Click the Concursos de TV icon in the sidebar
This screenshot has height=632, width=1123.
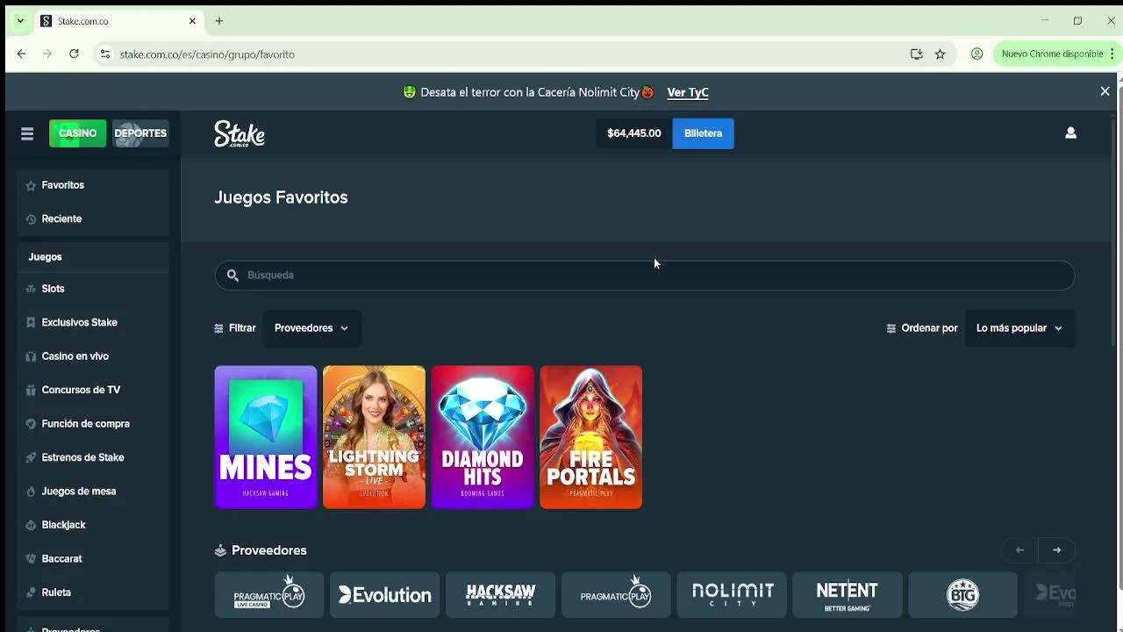click(31, 390)
